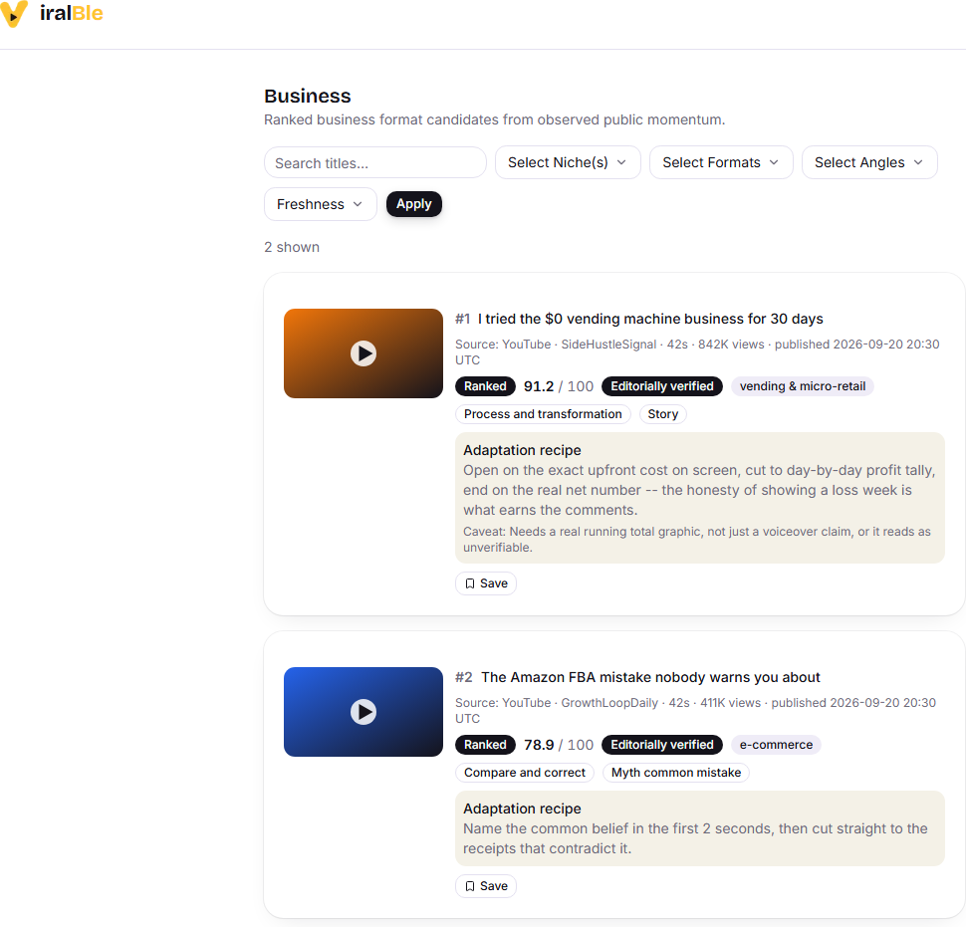966x927 pixels.
Task: Select the Myth common mistake tag
Action: pyautogui.click(x=676, y=773)
